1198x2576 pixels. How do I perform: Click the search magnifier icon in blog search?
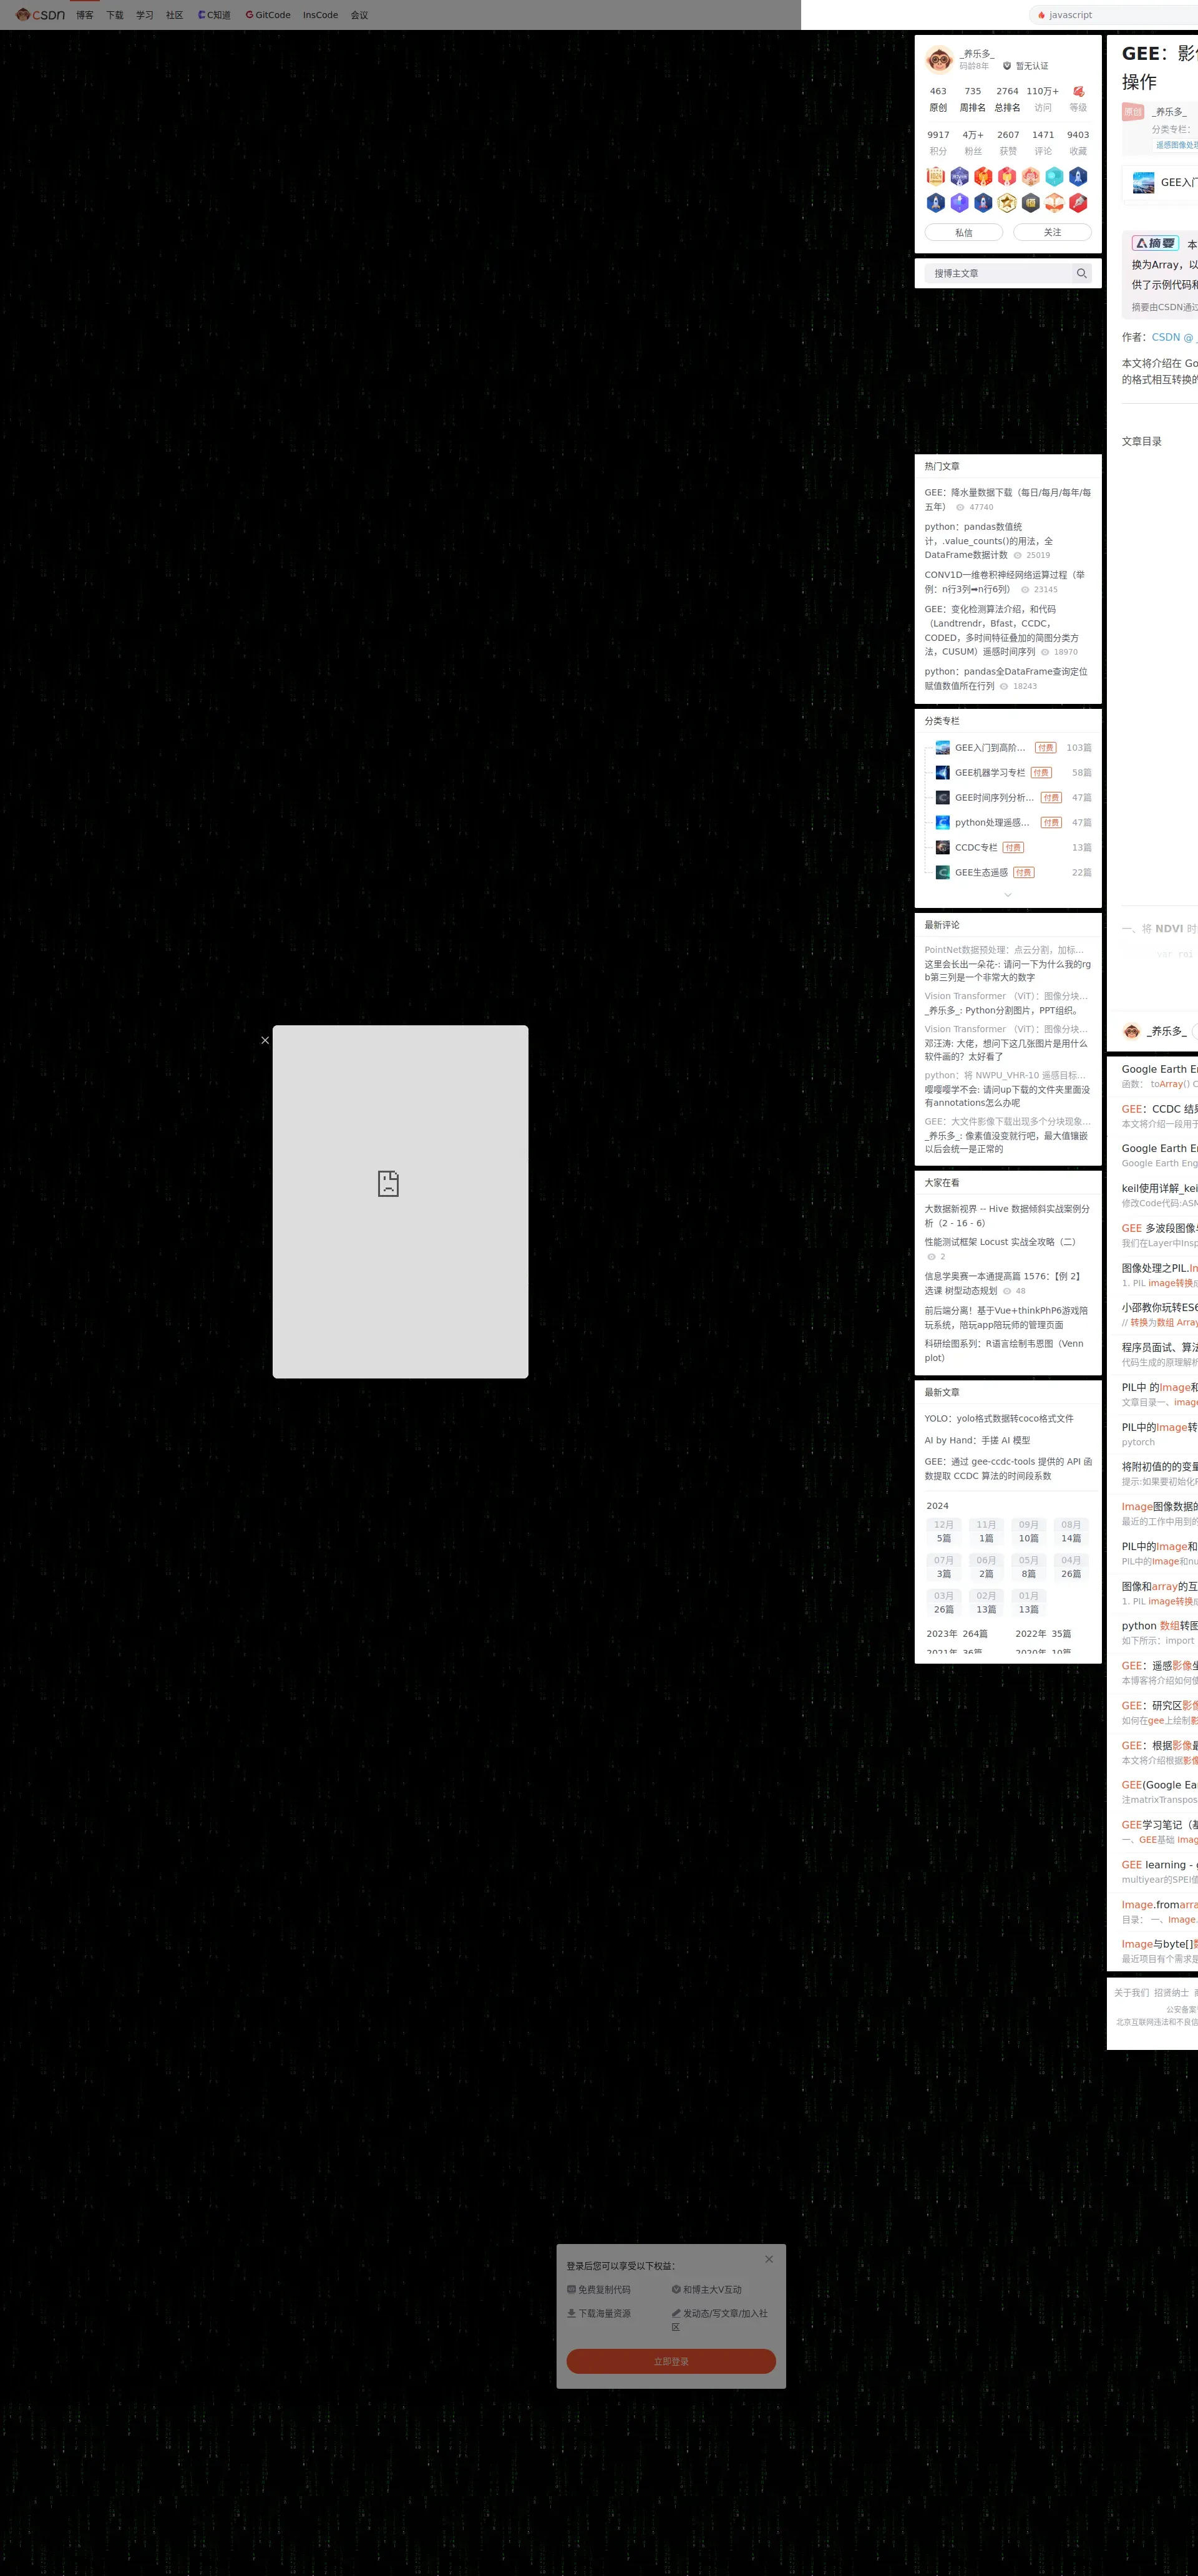point(1081,273)
